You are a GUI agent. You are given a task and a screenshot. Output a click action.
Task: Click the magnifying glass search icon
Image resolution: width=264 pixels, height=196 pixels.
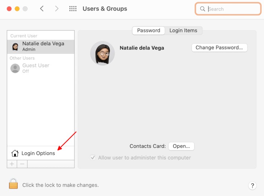[x=203, y=9]
